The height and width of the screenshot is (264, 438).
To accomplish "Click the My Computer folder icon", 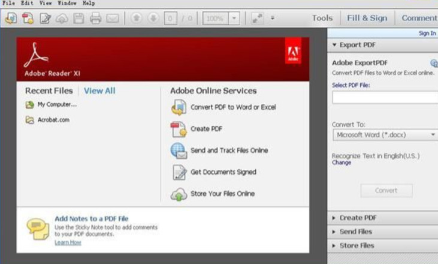I will tap(29, 105).
